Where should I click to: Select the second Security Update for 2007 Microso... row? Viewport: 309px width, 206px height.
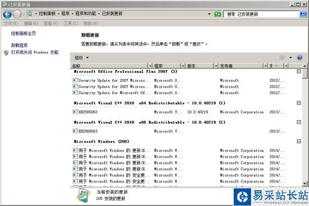tap(179, 86)
